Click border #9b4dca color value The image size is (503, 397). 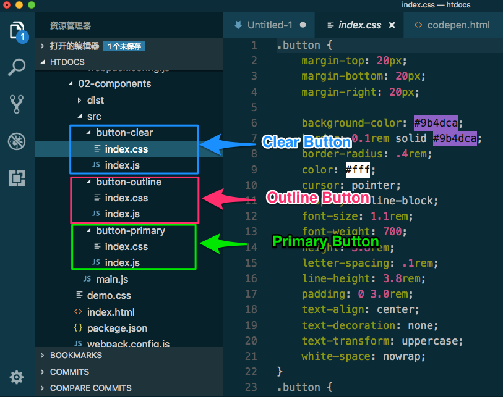[455, 138]
